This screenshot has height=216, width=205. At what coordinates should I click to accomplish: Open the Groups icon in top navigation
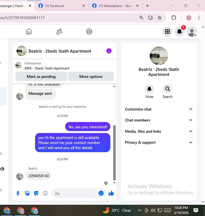tap(89, 32)
